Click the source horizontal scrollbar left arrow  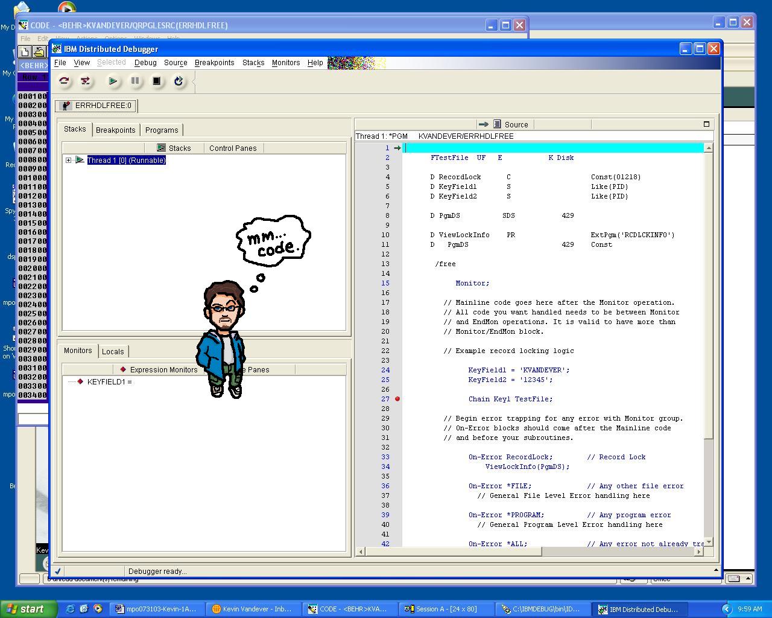point(361,551)
